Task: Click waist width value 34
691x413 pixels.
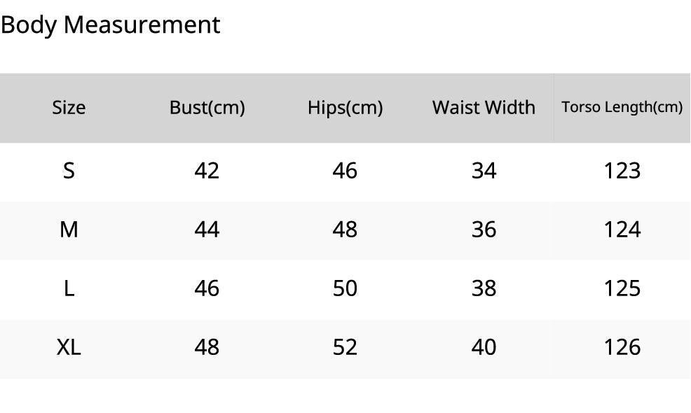Action: pos(484,171)
